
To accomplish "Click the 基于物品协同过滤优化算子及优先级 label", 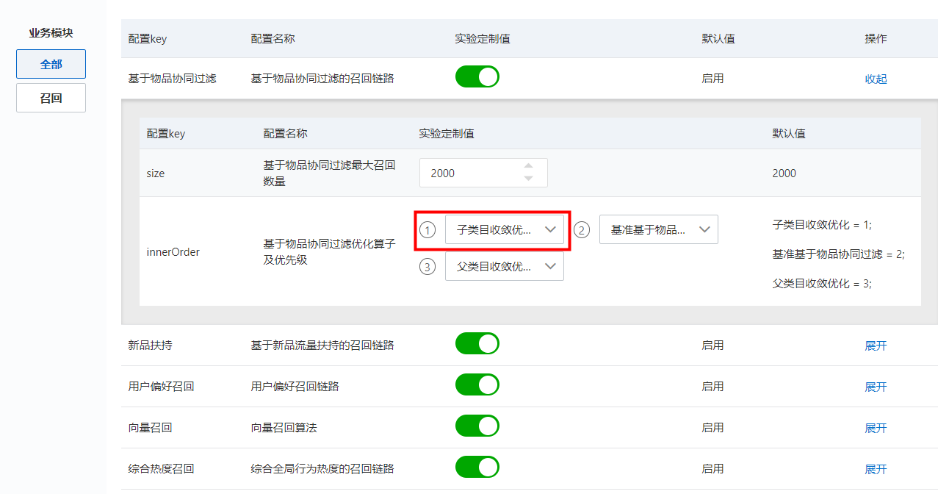I will coord(329,252).
